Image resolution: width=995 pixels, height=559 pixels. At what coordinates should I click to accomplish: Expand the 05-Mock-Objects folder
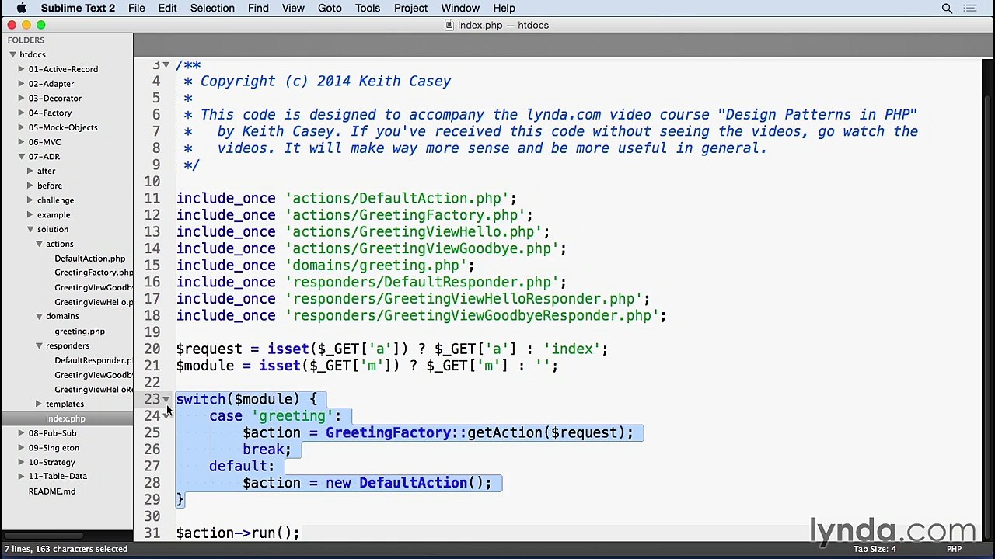click(x=22, y=127)
